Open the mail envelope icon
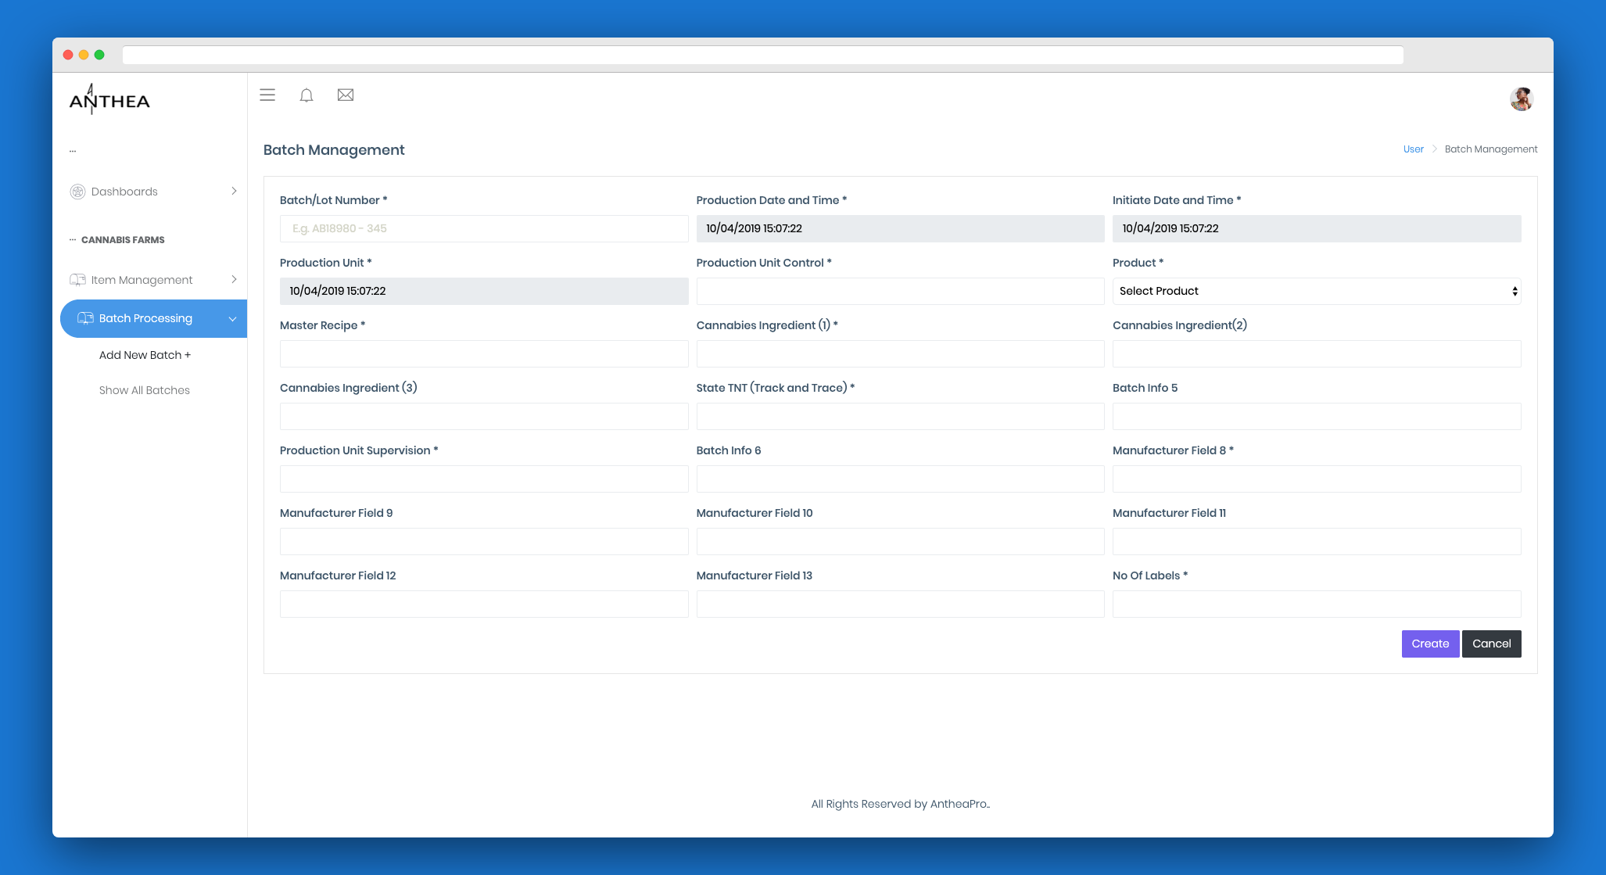1606x875 pixels. [x=346, y=95]
